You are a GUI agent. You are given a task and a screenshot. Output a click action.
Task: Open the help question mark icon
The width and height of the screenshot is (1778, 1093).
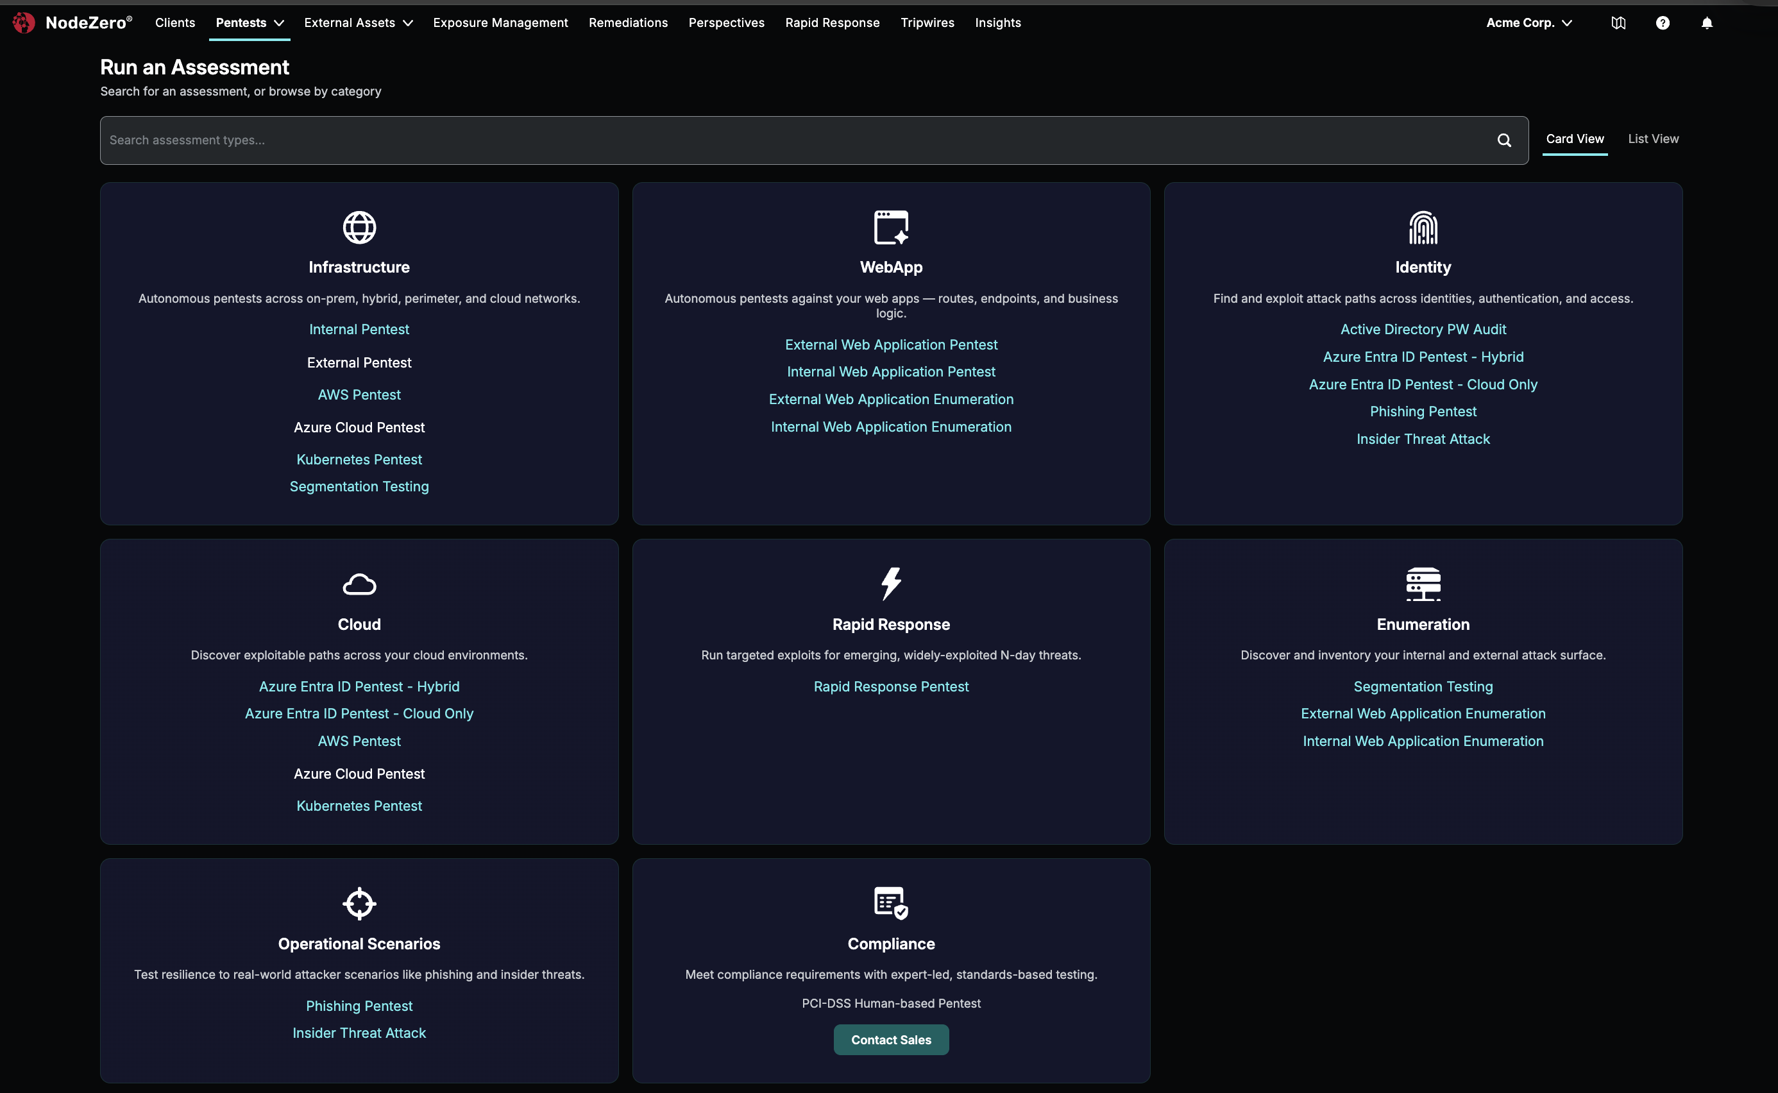click(x=1663, y=22)
